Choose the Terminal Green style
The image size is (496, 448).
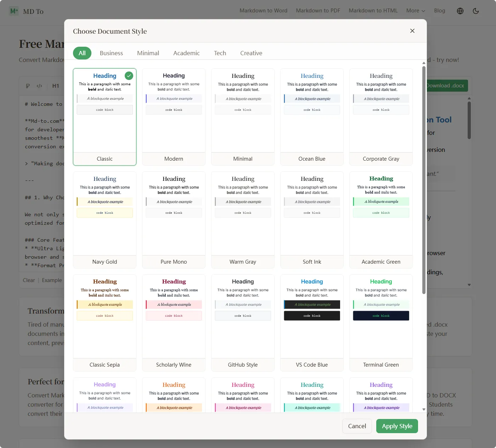[381, 322]
